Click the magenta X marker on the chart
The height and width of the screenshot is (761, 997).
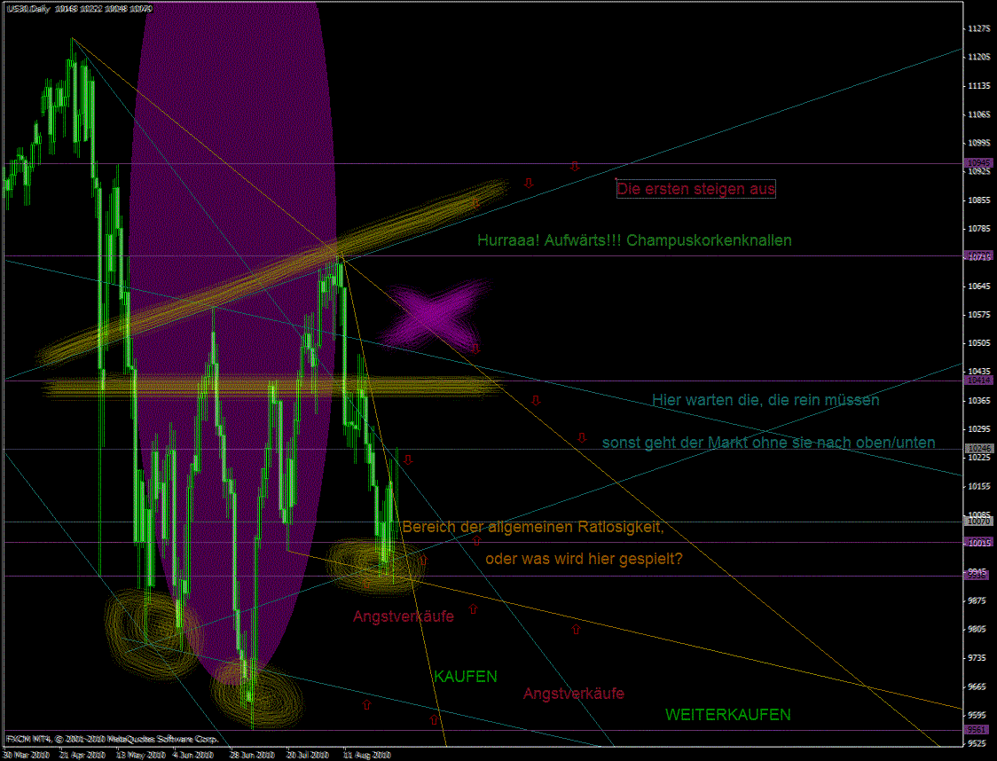click(x=434, y=313)
